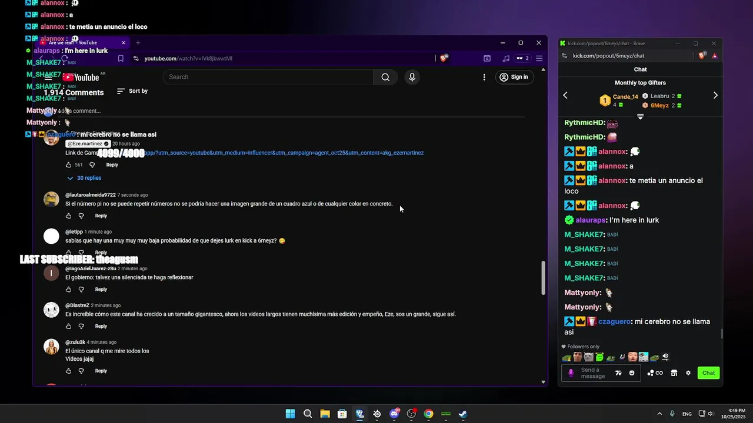The width and height of the screenshot is (753, 423).
Task: Start voice search with microphone icon
Action: coord(412,77)
